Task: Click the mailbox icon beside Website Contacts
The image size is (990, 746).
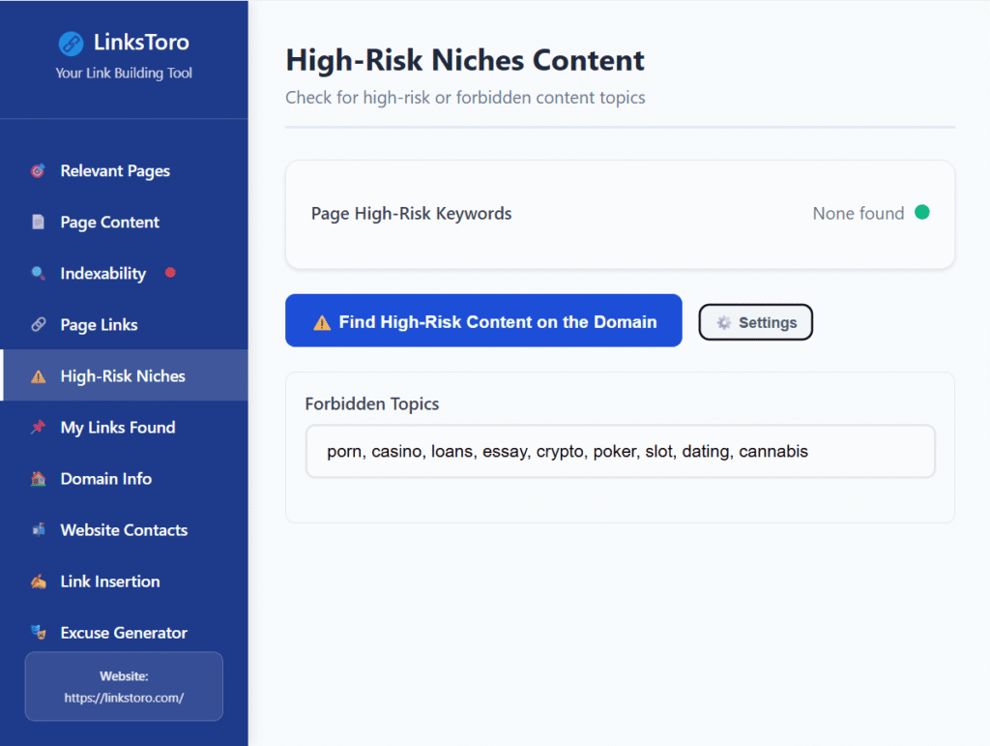Action: tap(38, 530)
